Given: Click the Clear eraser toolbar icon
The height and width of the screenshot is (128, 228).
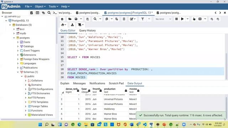Looking at the screenshot, I should [x=63, y=25].
